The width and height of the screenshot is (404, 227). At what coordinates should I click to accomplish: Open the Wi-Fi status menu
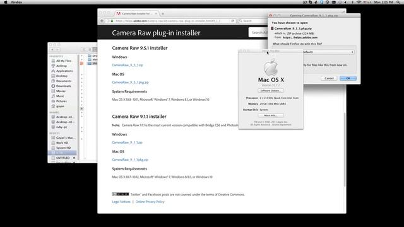pos(359,2)
